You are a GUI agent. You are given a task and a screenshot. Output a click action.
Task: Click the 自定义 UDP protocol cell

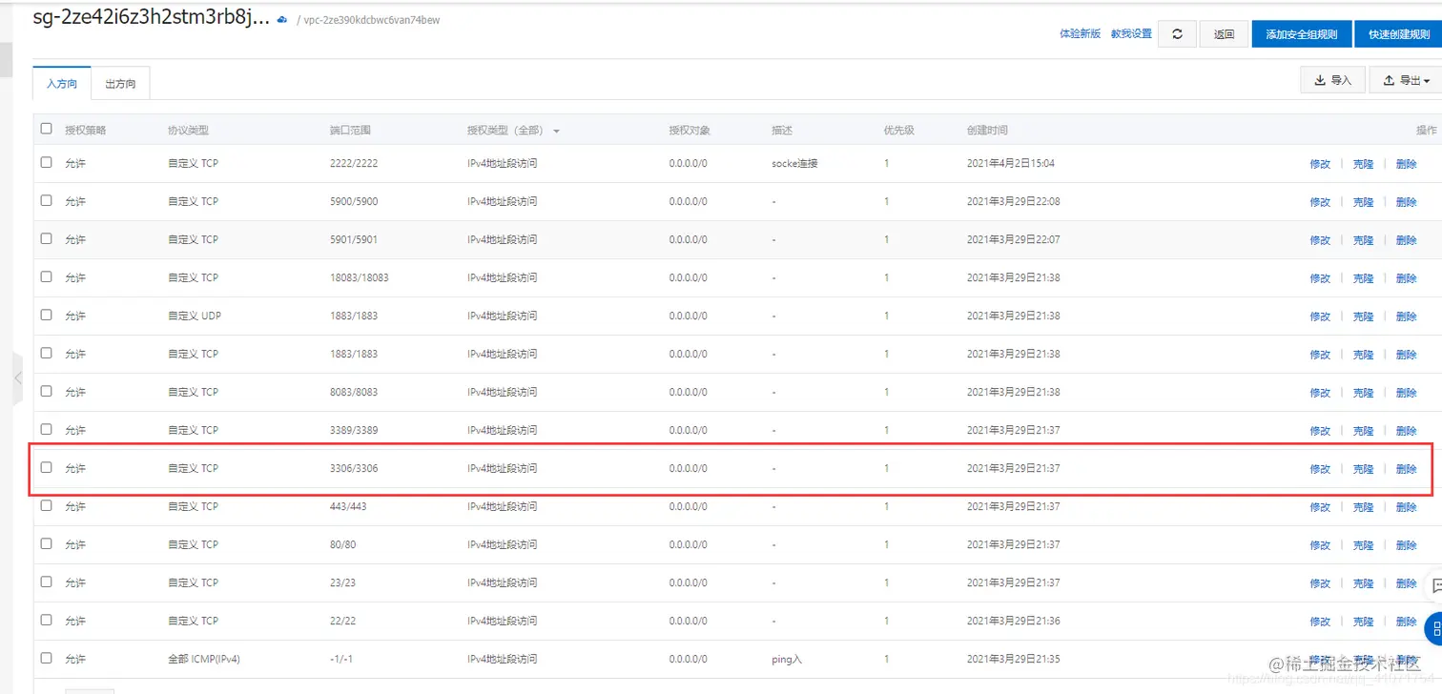(x=195, y=316)
